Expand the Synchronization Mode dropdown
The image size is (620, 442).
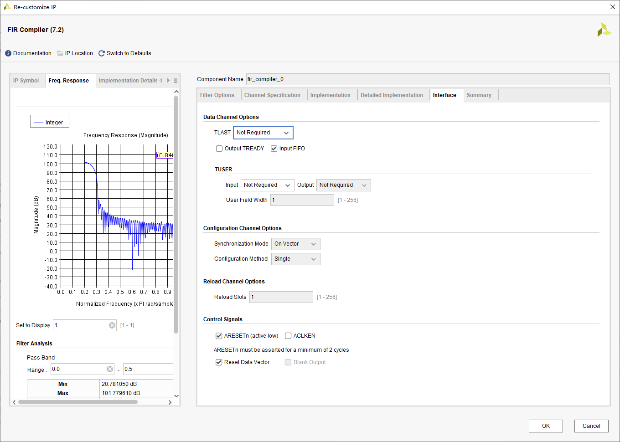pyautogui.click(x=296, y=244)
